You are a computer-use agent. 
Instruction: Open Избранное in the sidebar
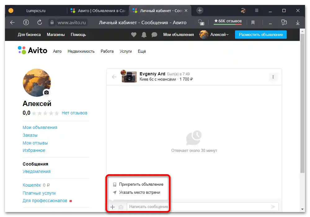[34, 151]
